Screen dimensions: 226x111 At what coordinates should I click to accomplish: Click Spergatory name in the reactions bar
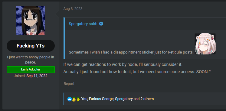coord(124,99)
